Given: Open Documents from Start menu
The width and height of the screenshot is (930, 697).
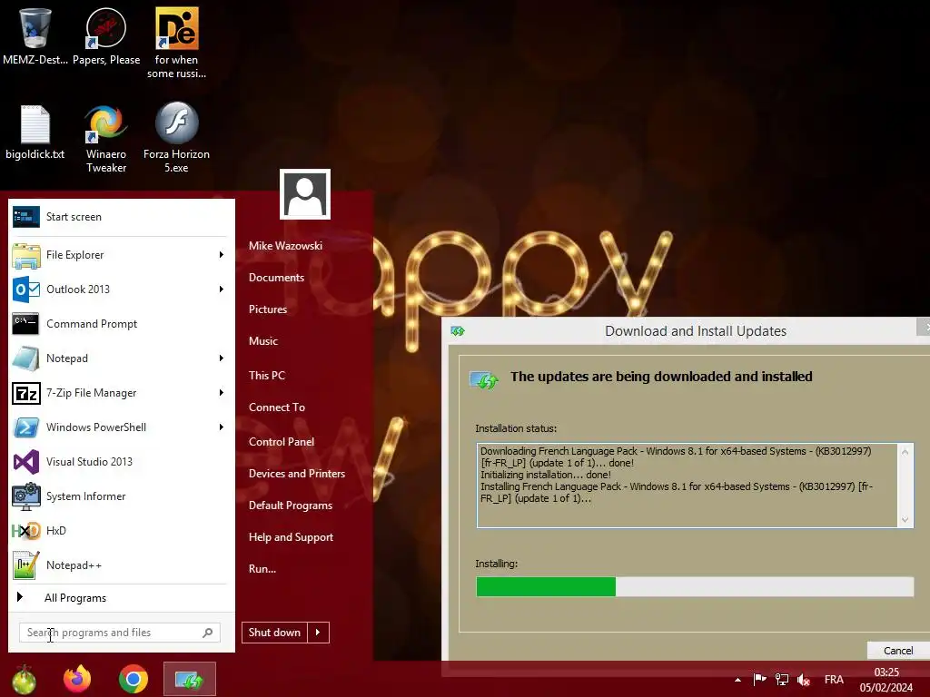Looking at the screenshot, I should click(x=276, y=278).
